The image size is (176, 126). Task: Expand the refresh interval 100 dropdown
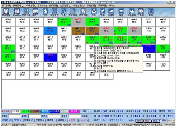tap(174, 121)
